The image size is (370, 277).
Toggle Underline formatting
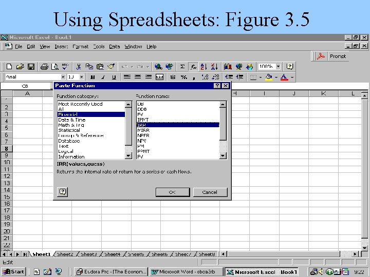114,77
